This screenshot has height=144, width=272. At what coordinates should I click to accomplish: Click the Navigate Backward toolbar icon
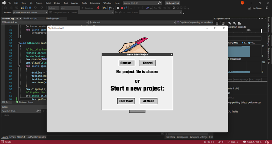[x=5, y=8]
